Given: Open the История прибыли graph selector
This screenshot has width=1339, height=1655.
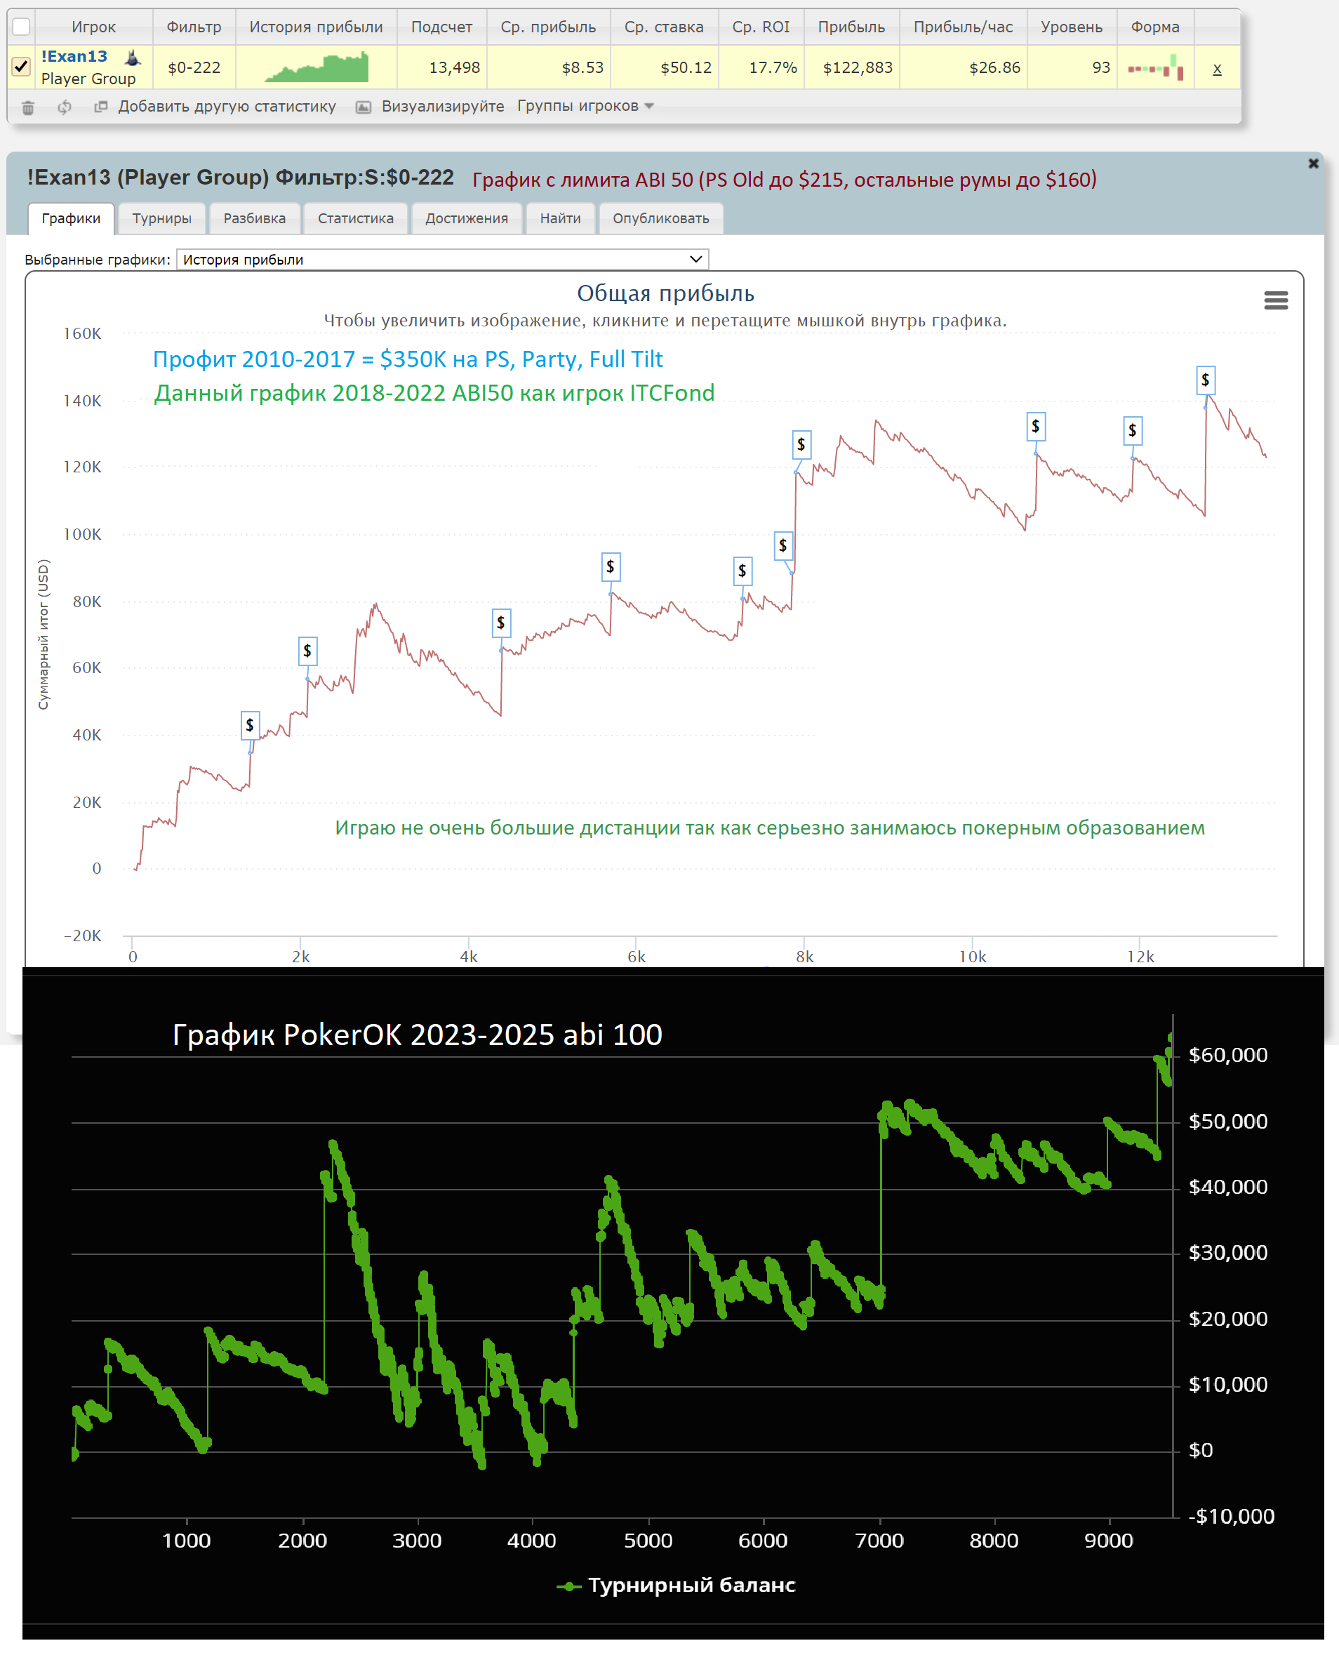Looking at the screenshot, I should click(442, 259).
